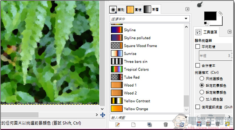Click the gradient list scroll-up arrow
The width and height of the screenshot is (235, 130).
(186, 27)
